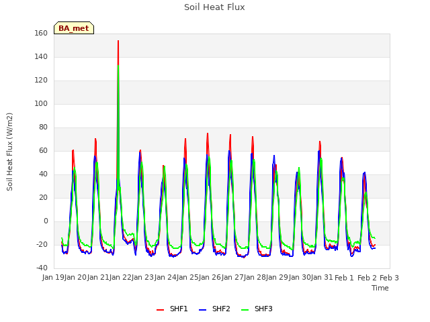This screenshot has width=430, height=322.
Task: Click the -40 y-axis tick label
Action: [42, 268]
